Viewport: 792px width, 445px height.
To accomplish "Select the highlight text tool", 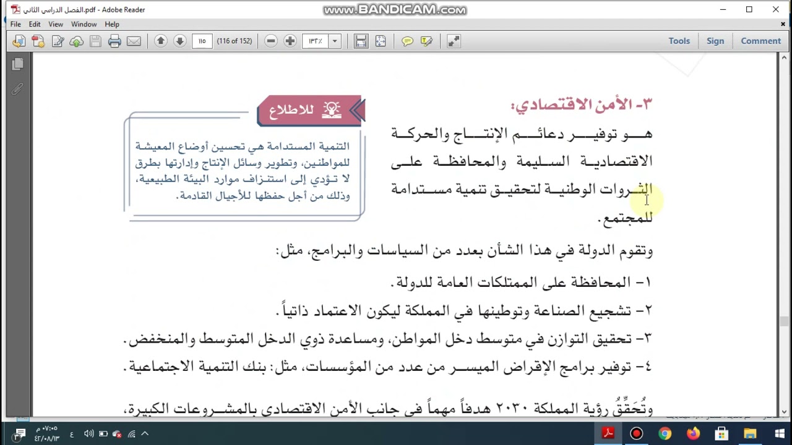I will (426, 41).
